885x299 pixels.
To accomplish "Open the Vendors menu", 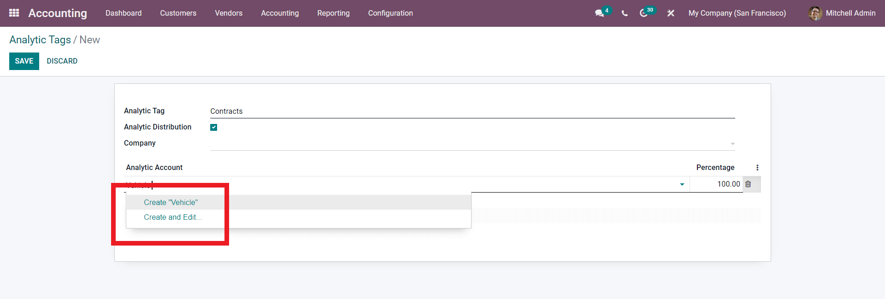I will (x=229, y=13).
